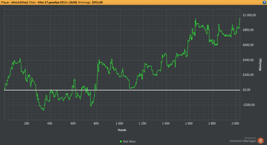The image size is (267, 145).
Task: Click the $800,00 y-axis label
Action: click(248, 30)
